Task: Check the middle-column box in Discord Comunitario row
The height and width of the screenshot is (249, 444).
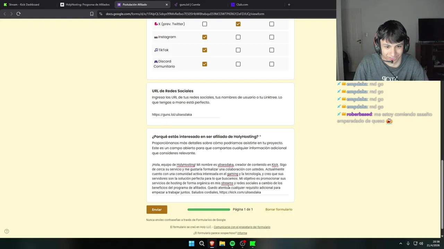Action: (238, 64)
